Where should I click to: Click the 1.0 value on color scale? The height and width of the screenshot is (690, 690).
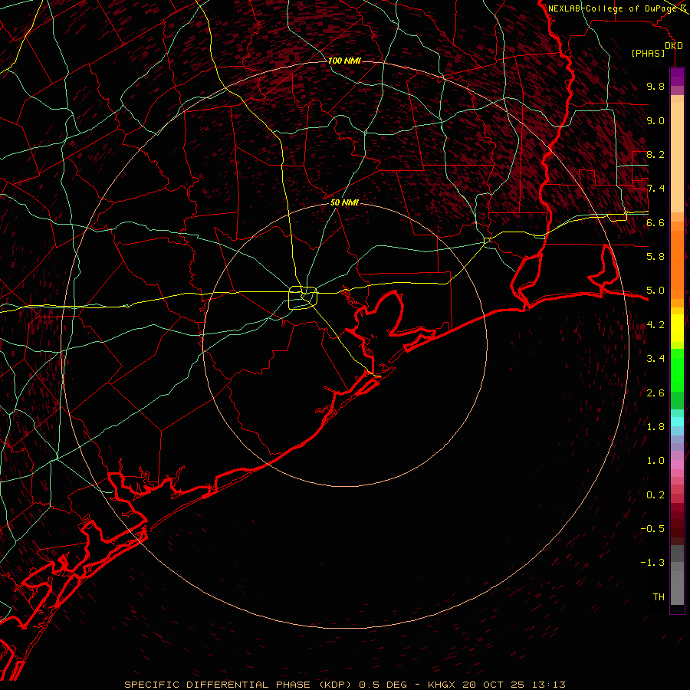[x=655, y=461]
